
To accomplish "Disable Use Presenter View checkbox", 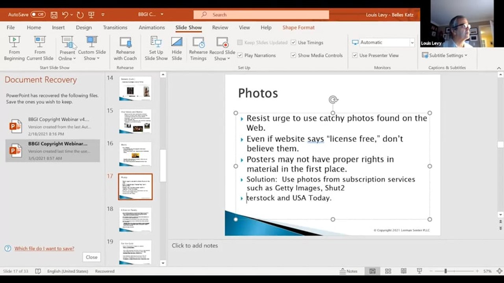I will (x=355, y=55).
